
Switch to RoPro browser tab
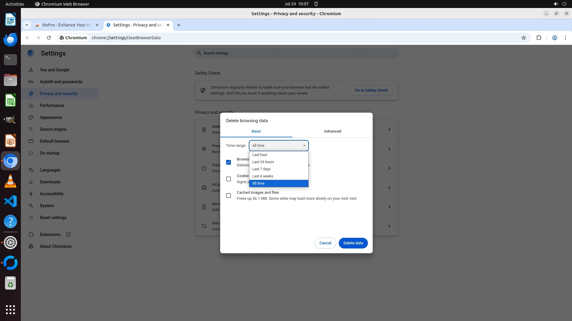(67, 25)
